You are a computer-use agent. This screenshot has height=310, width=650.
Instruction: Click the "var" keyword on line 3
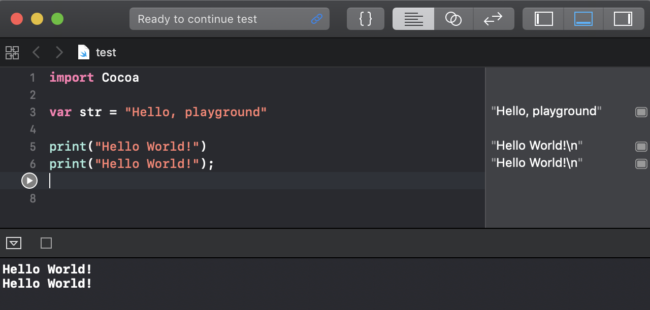[x=60, y=112]
